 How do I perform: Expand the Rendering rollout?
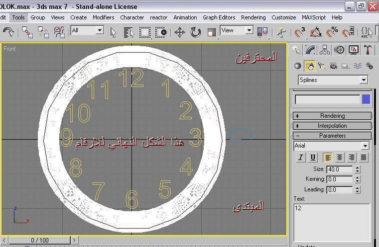pos(332,116)
